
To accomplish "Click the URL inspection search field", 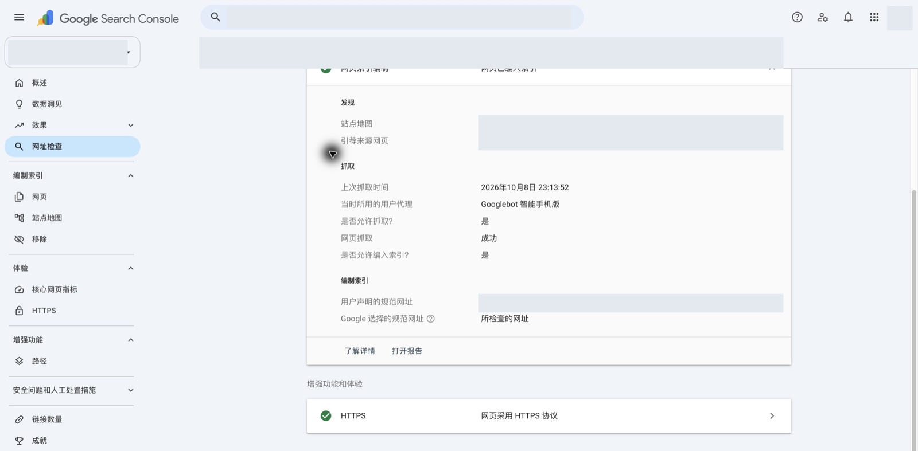I will 392,17.
